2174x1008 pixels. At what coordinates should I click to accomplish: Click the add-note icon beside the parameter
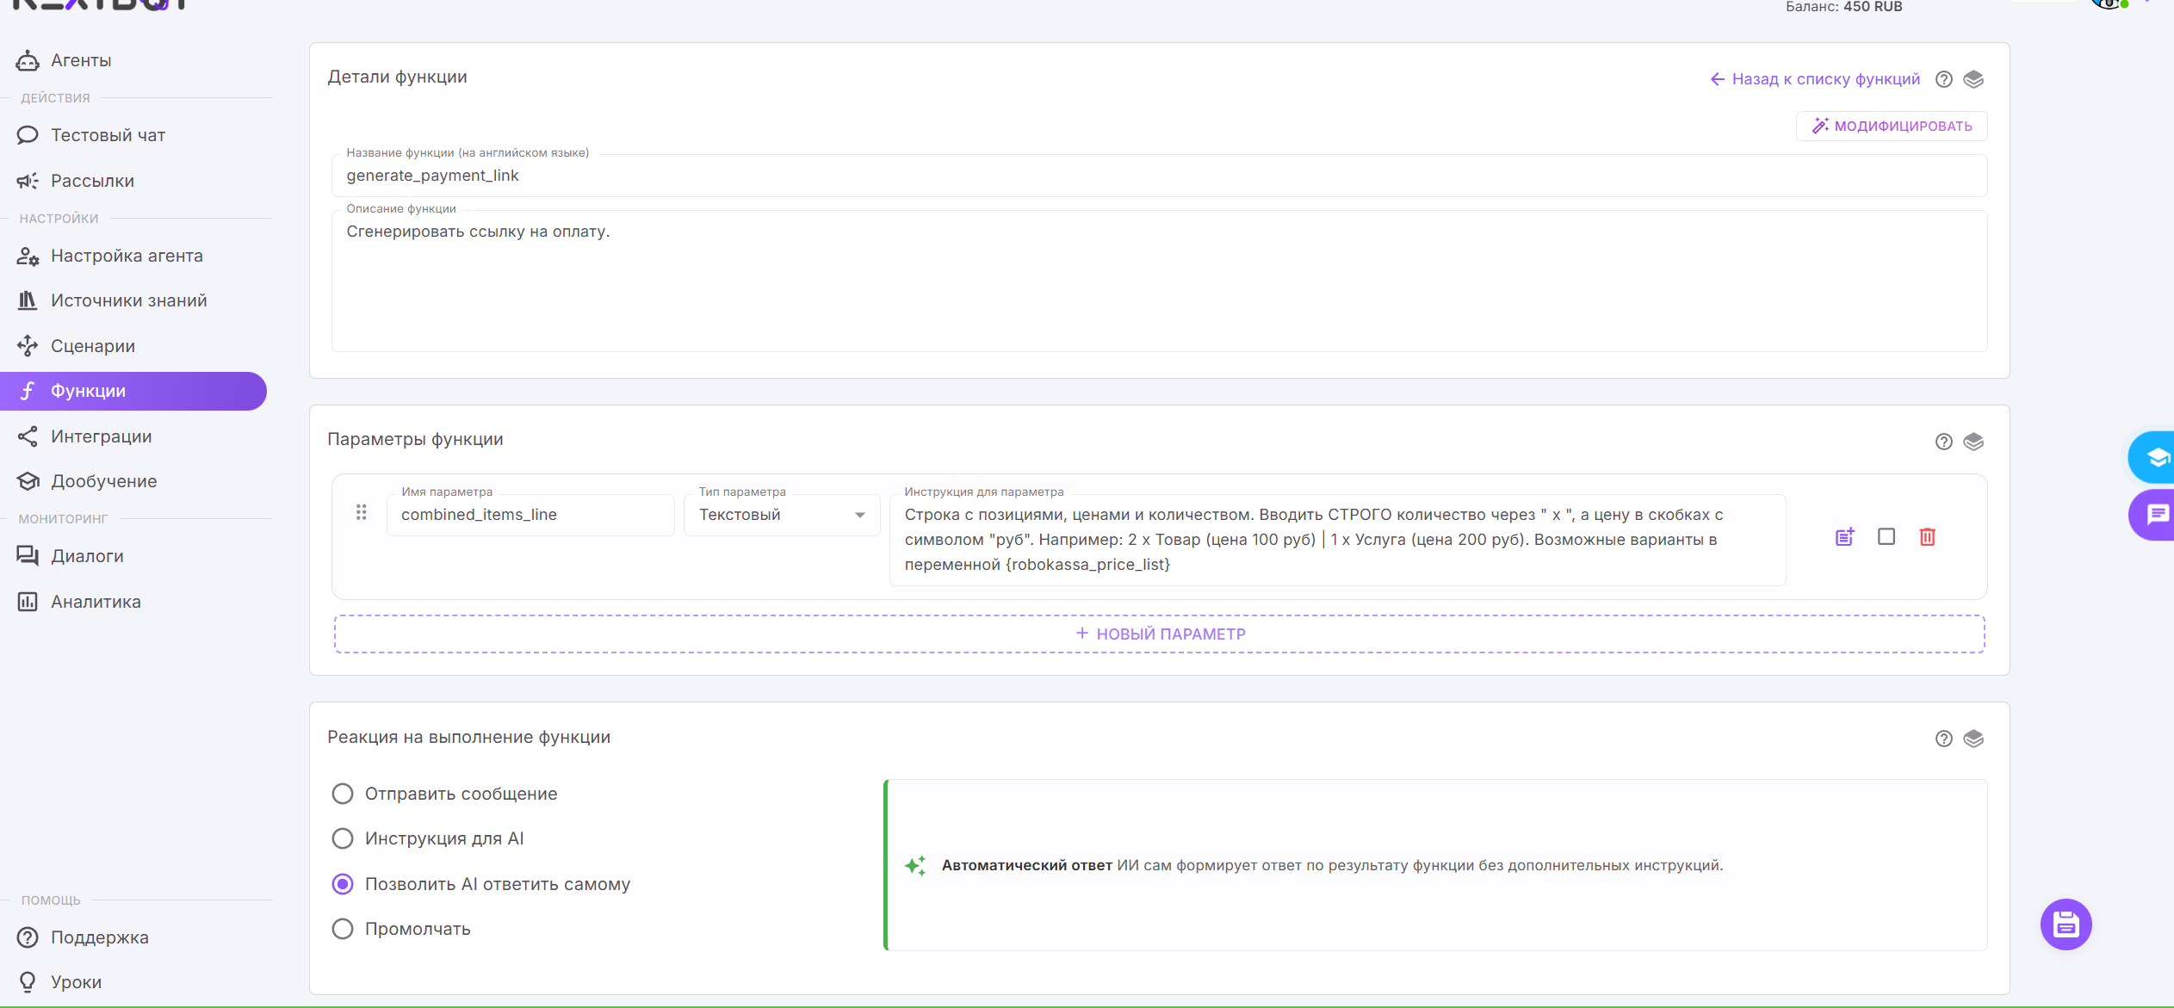pos(1844,537)
